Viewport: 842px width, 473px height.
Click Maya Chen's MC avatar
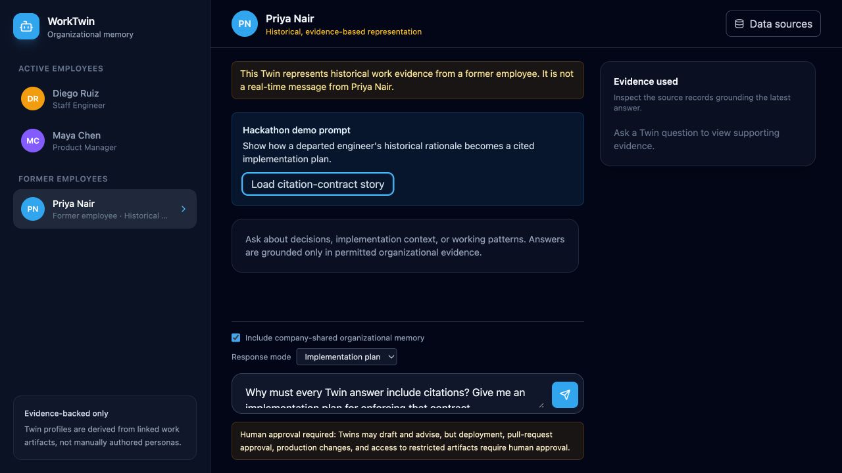[x=33, y=141]
